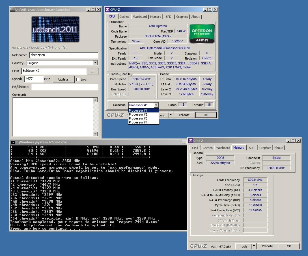Open the Country dropdown showing Bulgaria
308x256 pixels.
pos(96,63)
